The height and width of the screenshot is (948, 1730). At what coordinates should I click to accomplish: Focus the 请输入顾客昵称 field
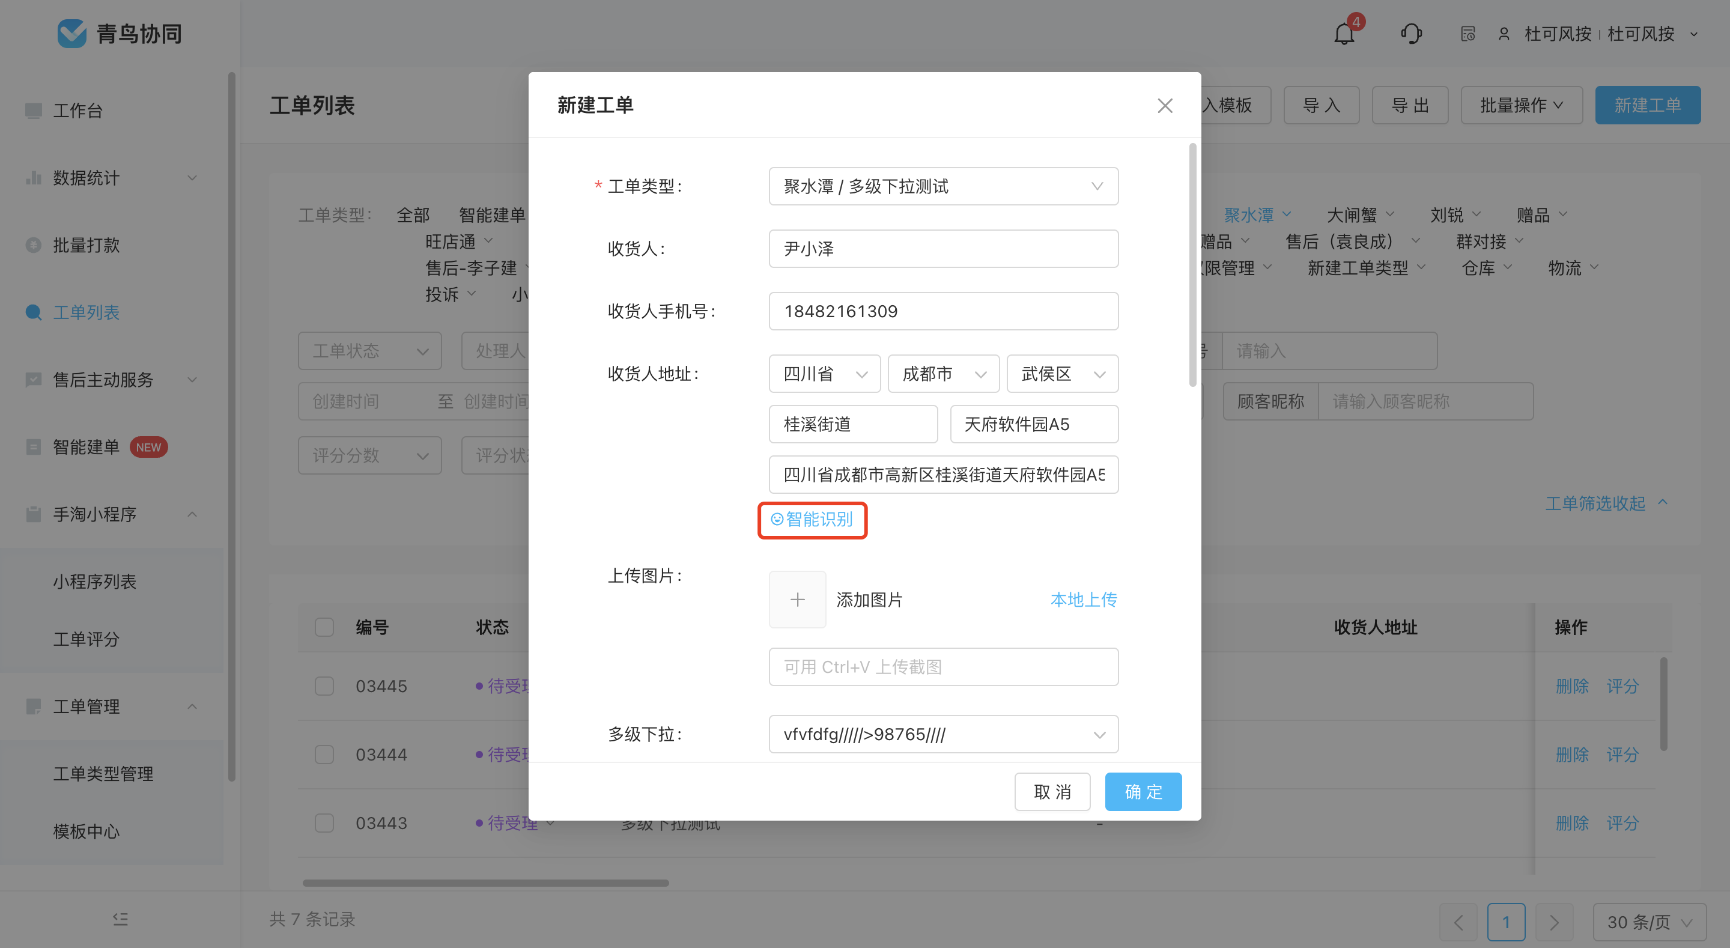tap(1425, 402)
